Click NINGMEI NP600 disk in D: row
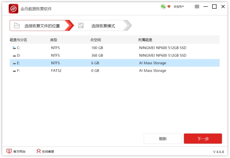 (163, 56)
